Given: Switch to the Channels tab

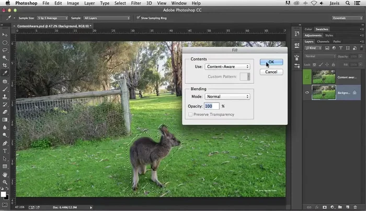Looking at the screenshot, I should [x=323, y=41].
